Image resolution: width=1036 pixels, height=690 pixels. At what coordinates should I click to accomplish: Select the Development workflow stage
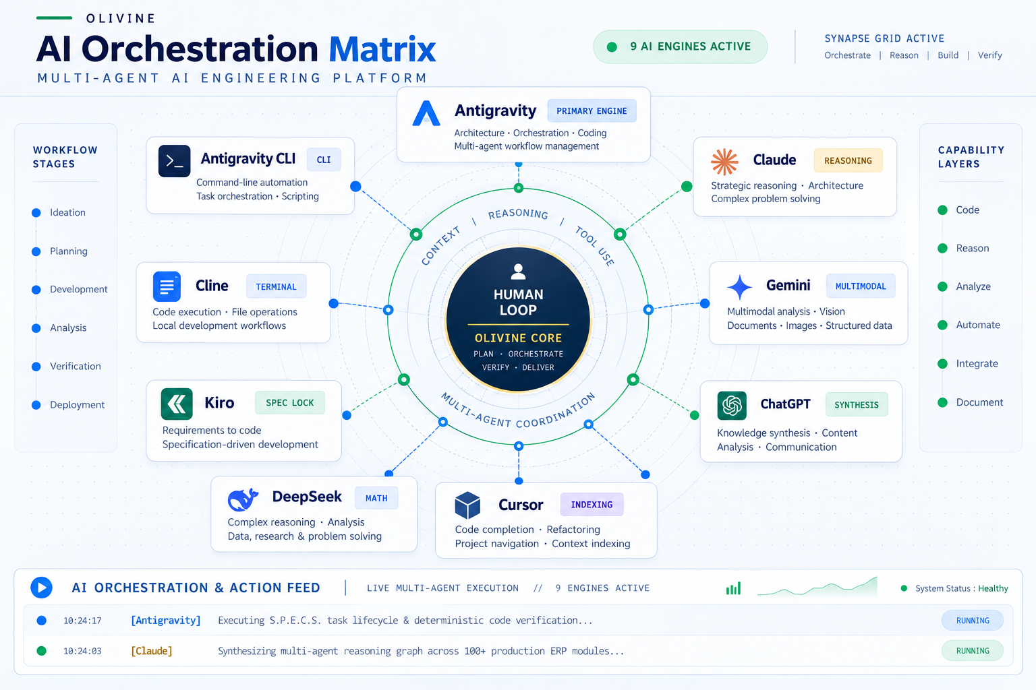click(70, 289)
